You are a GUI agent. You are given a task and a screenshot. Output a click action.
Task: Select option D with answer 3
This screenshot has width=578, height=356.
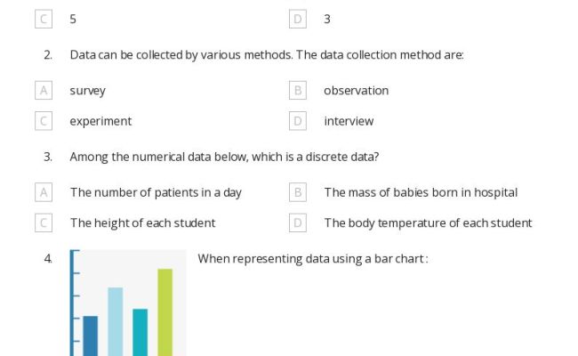(x=298, y=19)
